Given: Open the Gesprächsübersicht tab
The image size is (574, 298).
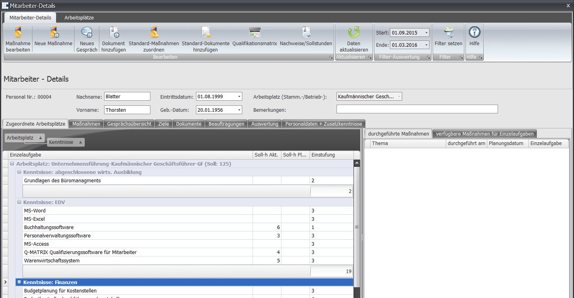Looking at the screenshot, I should 129,124.
